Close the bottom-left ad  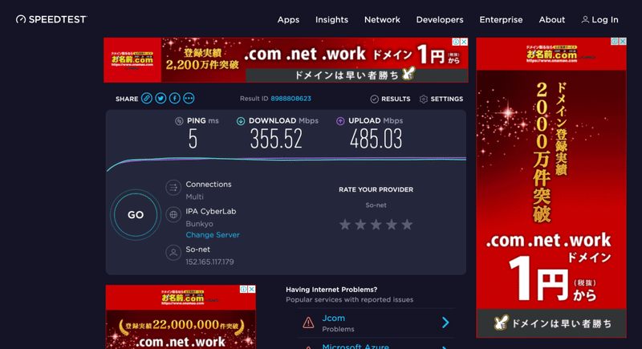[x=251, y=289]
